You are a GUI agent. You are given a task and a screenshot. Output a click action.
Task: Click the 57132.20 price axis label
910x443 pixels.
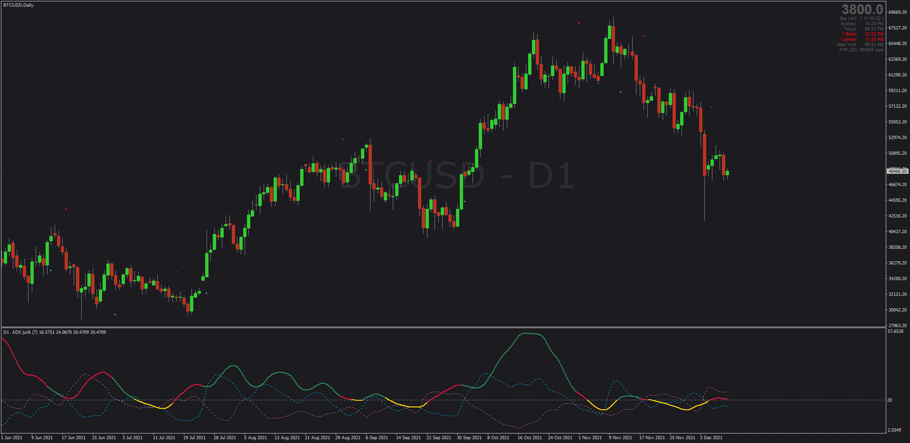[x=898, y=106]
